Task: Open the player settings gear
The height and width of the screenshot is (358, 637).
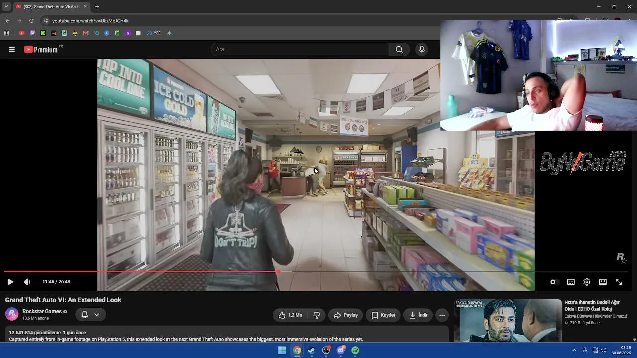Action: pos(587,282)
